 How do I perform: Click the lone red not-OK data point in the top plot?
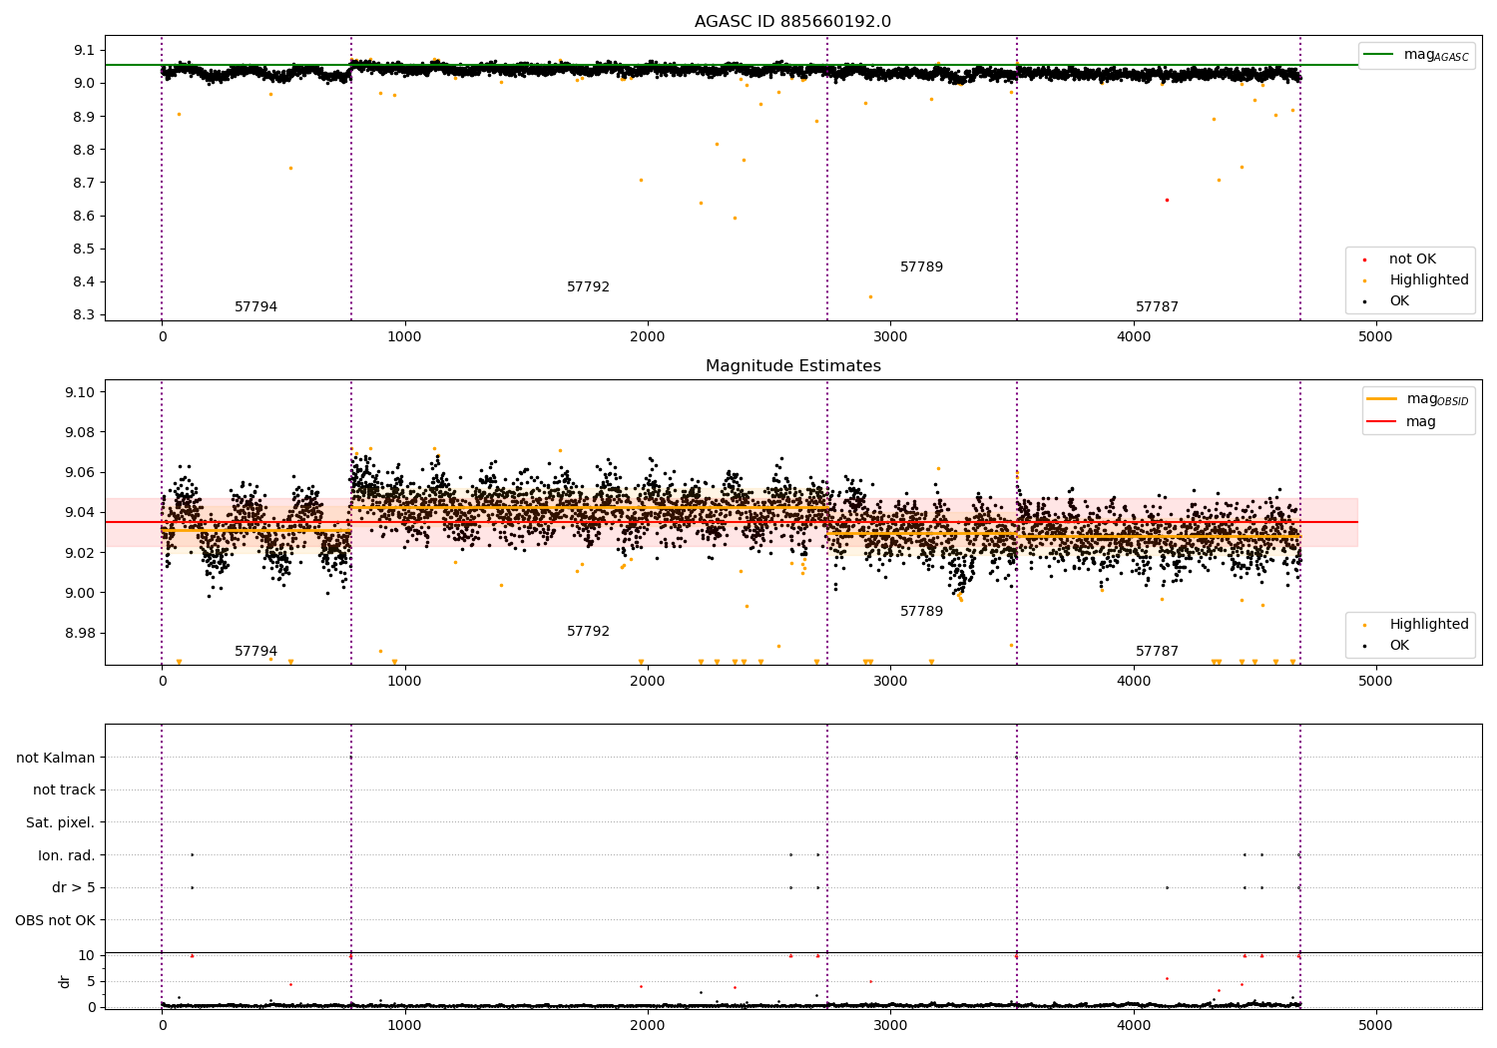(x=1167, y=200)
